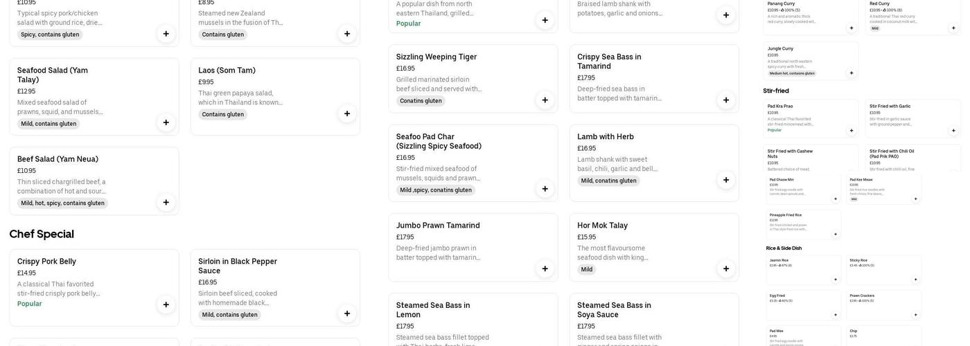970x346 pixels.
Task: Add Seafood Salad (Yam Talay) to basket
Action: point(166,122)
